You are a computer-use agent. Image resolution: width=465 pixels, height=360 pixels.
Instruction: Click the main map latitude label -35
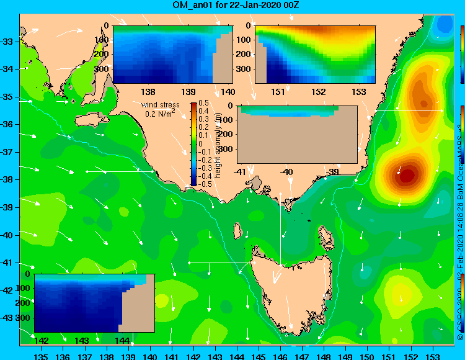7,97
